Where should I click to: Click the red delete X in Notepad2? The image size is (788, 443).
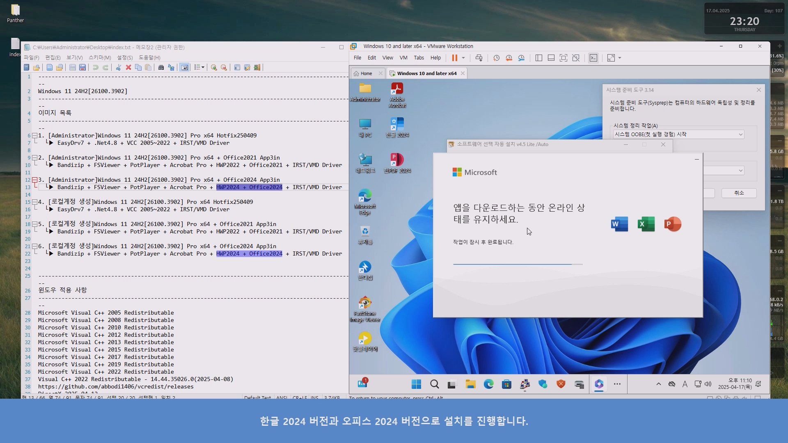[x=128, y=67]
